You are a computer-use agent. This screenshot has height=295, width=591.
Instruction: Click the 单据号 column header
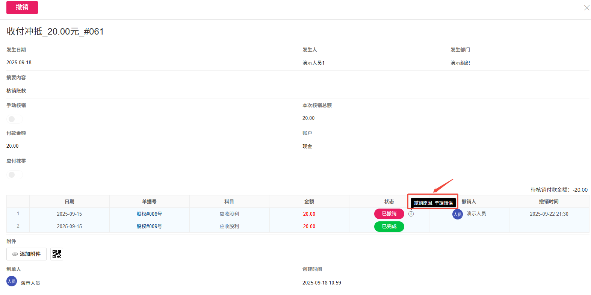(x=149, y=202)
